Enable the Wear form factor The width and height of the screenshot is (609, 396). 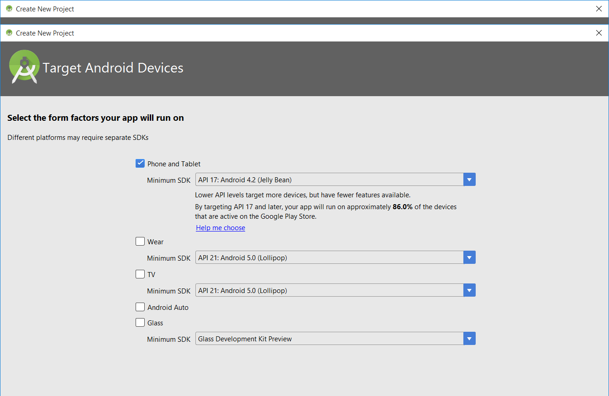click(140, 241)
